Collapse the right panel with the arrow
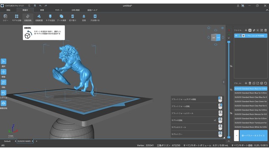The image size is (269, 151). pos(224,82)
